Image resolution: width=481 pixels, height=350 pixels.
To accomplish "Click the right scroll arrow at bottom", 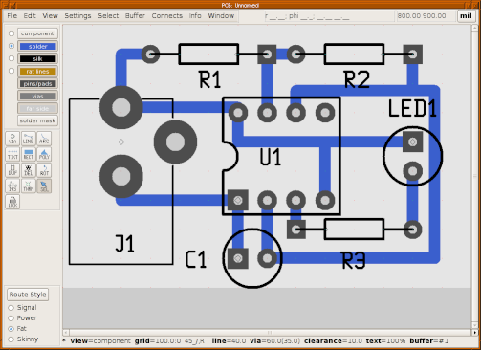I will point(474,333).
